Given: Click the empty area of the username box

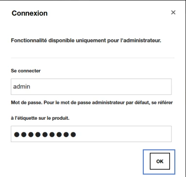Looking at the screenshot, I should click(x=101, y=87).
